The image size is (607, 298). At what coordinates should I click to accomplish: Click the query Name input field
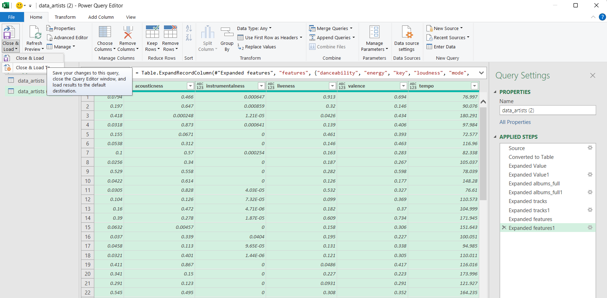point(547,111)
